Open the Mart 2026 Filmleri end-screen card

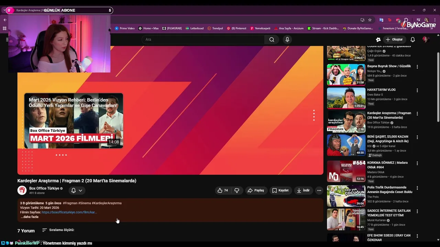coord(74,121)
